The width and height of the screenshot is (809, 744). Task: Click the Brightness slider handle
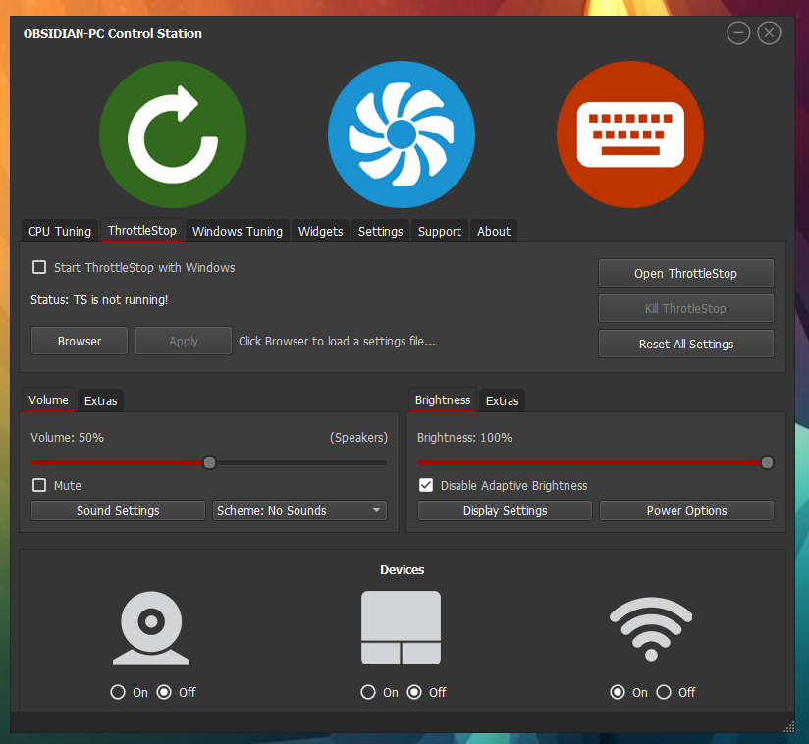pos(767,463)
